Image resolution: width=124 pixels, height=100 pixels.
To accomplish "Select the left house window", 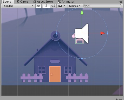I will click(42, 70).
